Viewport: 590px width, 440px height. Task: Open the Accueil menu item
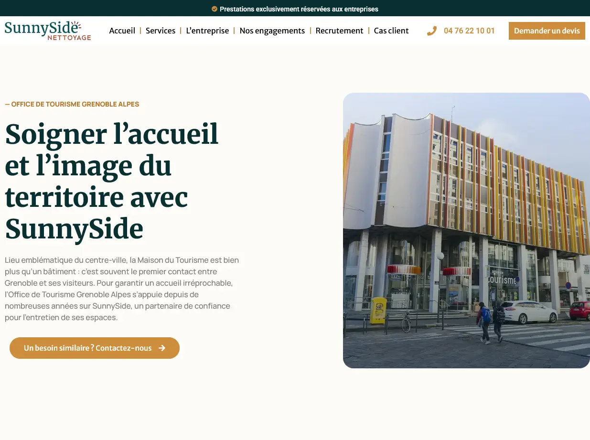pos(122,31)
